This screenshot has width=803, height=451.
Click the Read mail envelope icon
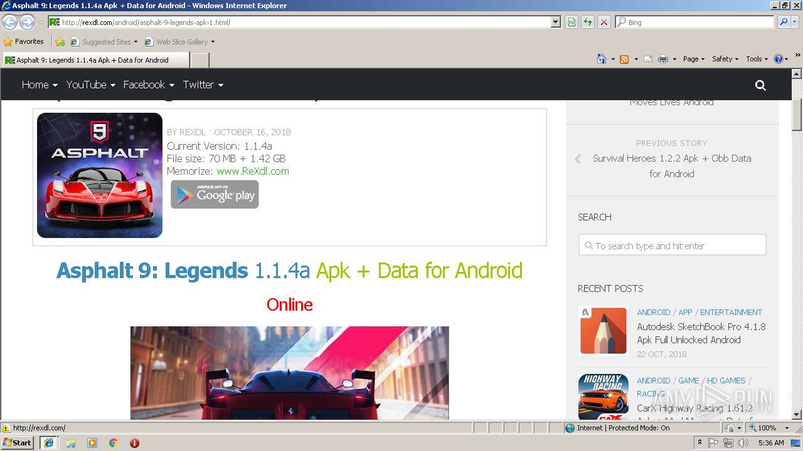[x=648, y=59]
